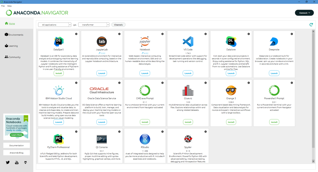Click the JupyterLab application logo
Image resolution: width=318 pixels, height=172 pixels.
102,42
